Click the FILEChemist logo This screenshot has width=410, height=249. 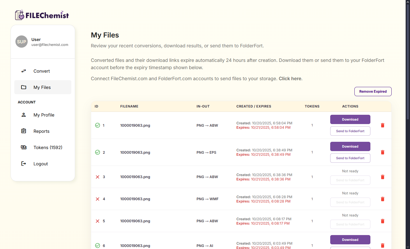pyautogui.click(x=42, y=15)
